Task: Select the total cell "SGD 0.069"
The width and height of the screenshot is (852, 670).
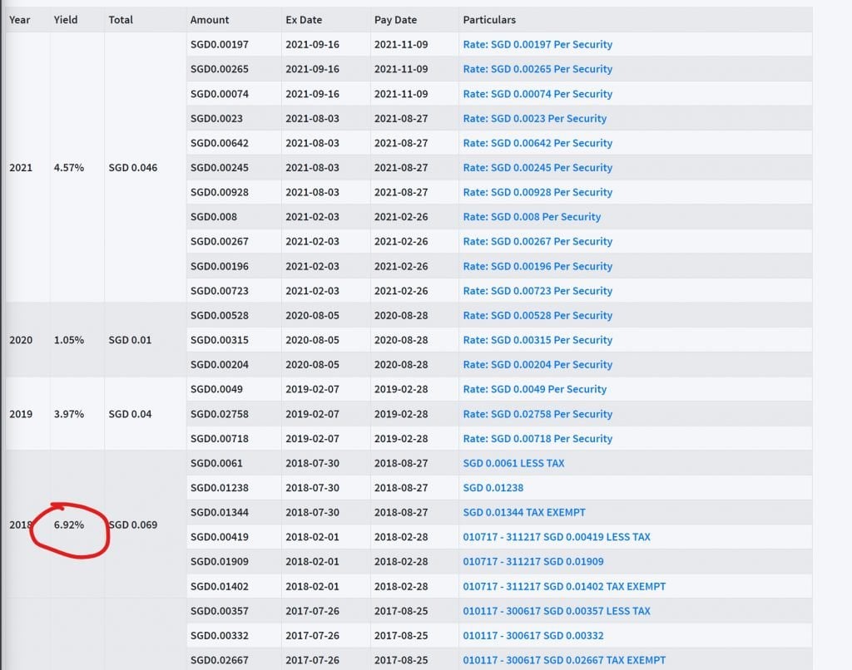Action: pyautogui.click(x=133, y=525)
